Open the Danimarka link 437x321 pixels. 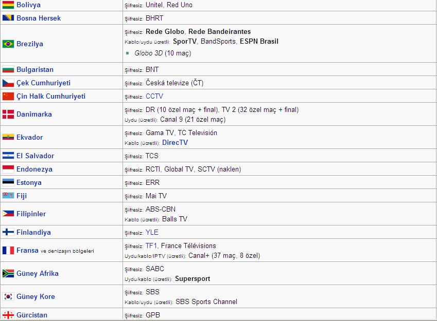click(x=34, y=114)
